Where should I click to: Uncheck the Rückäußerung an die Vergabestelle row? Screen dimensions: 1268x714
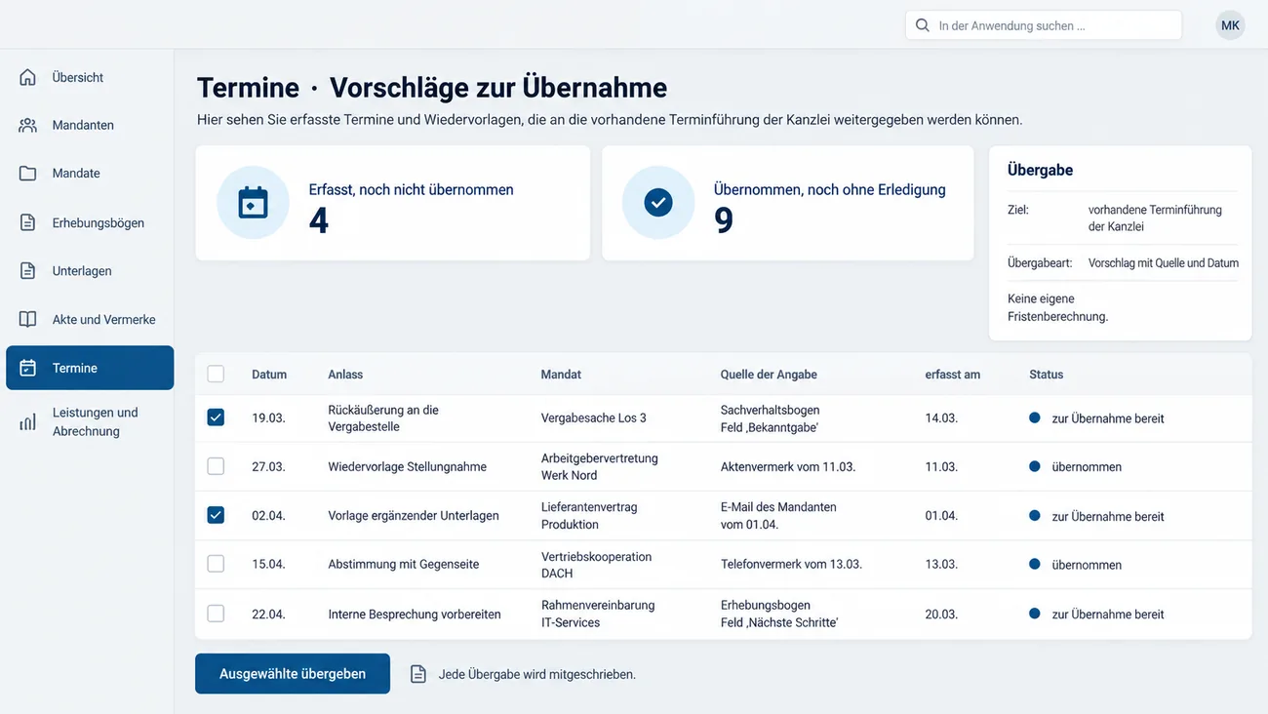click(216, 417)
